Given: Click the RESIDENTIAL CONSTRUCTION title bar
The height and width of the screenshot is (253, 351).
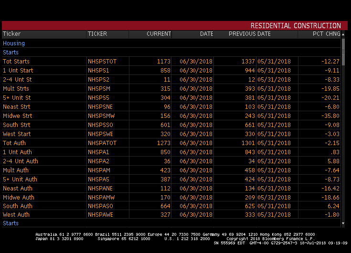Looking at the screenshot, I should 296,26.
